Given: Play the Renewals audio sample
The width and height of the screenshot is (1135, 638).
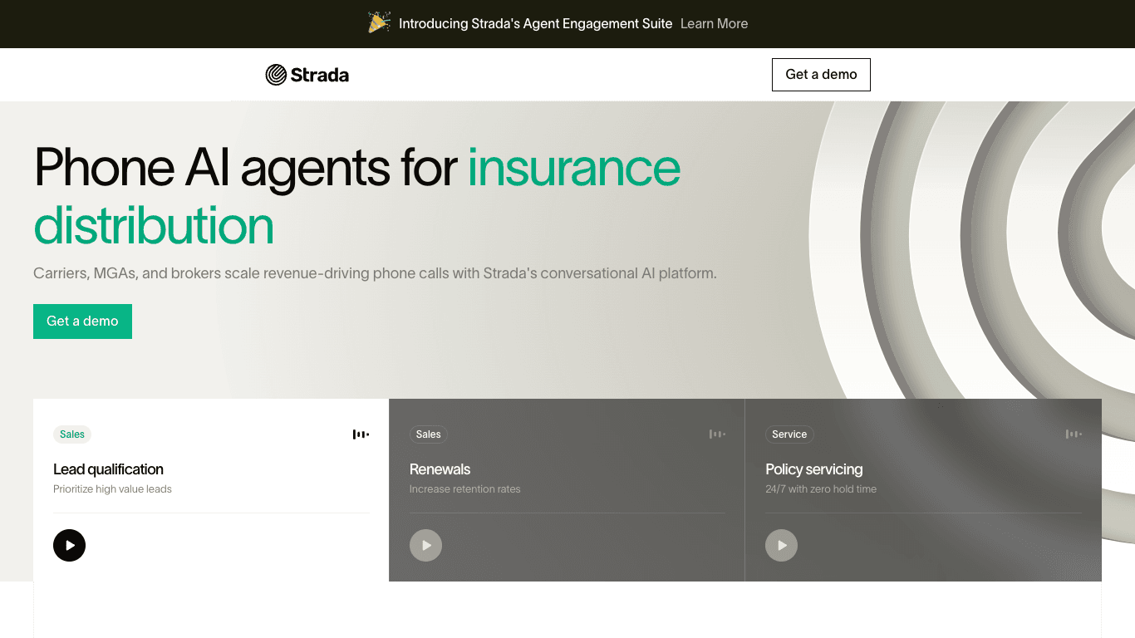Looking at the screenshot, I should 425,546.
